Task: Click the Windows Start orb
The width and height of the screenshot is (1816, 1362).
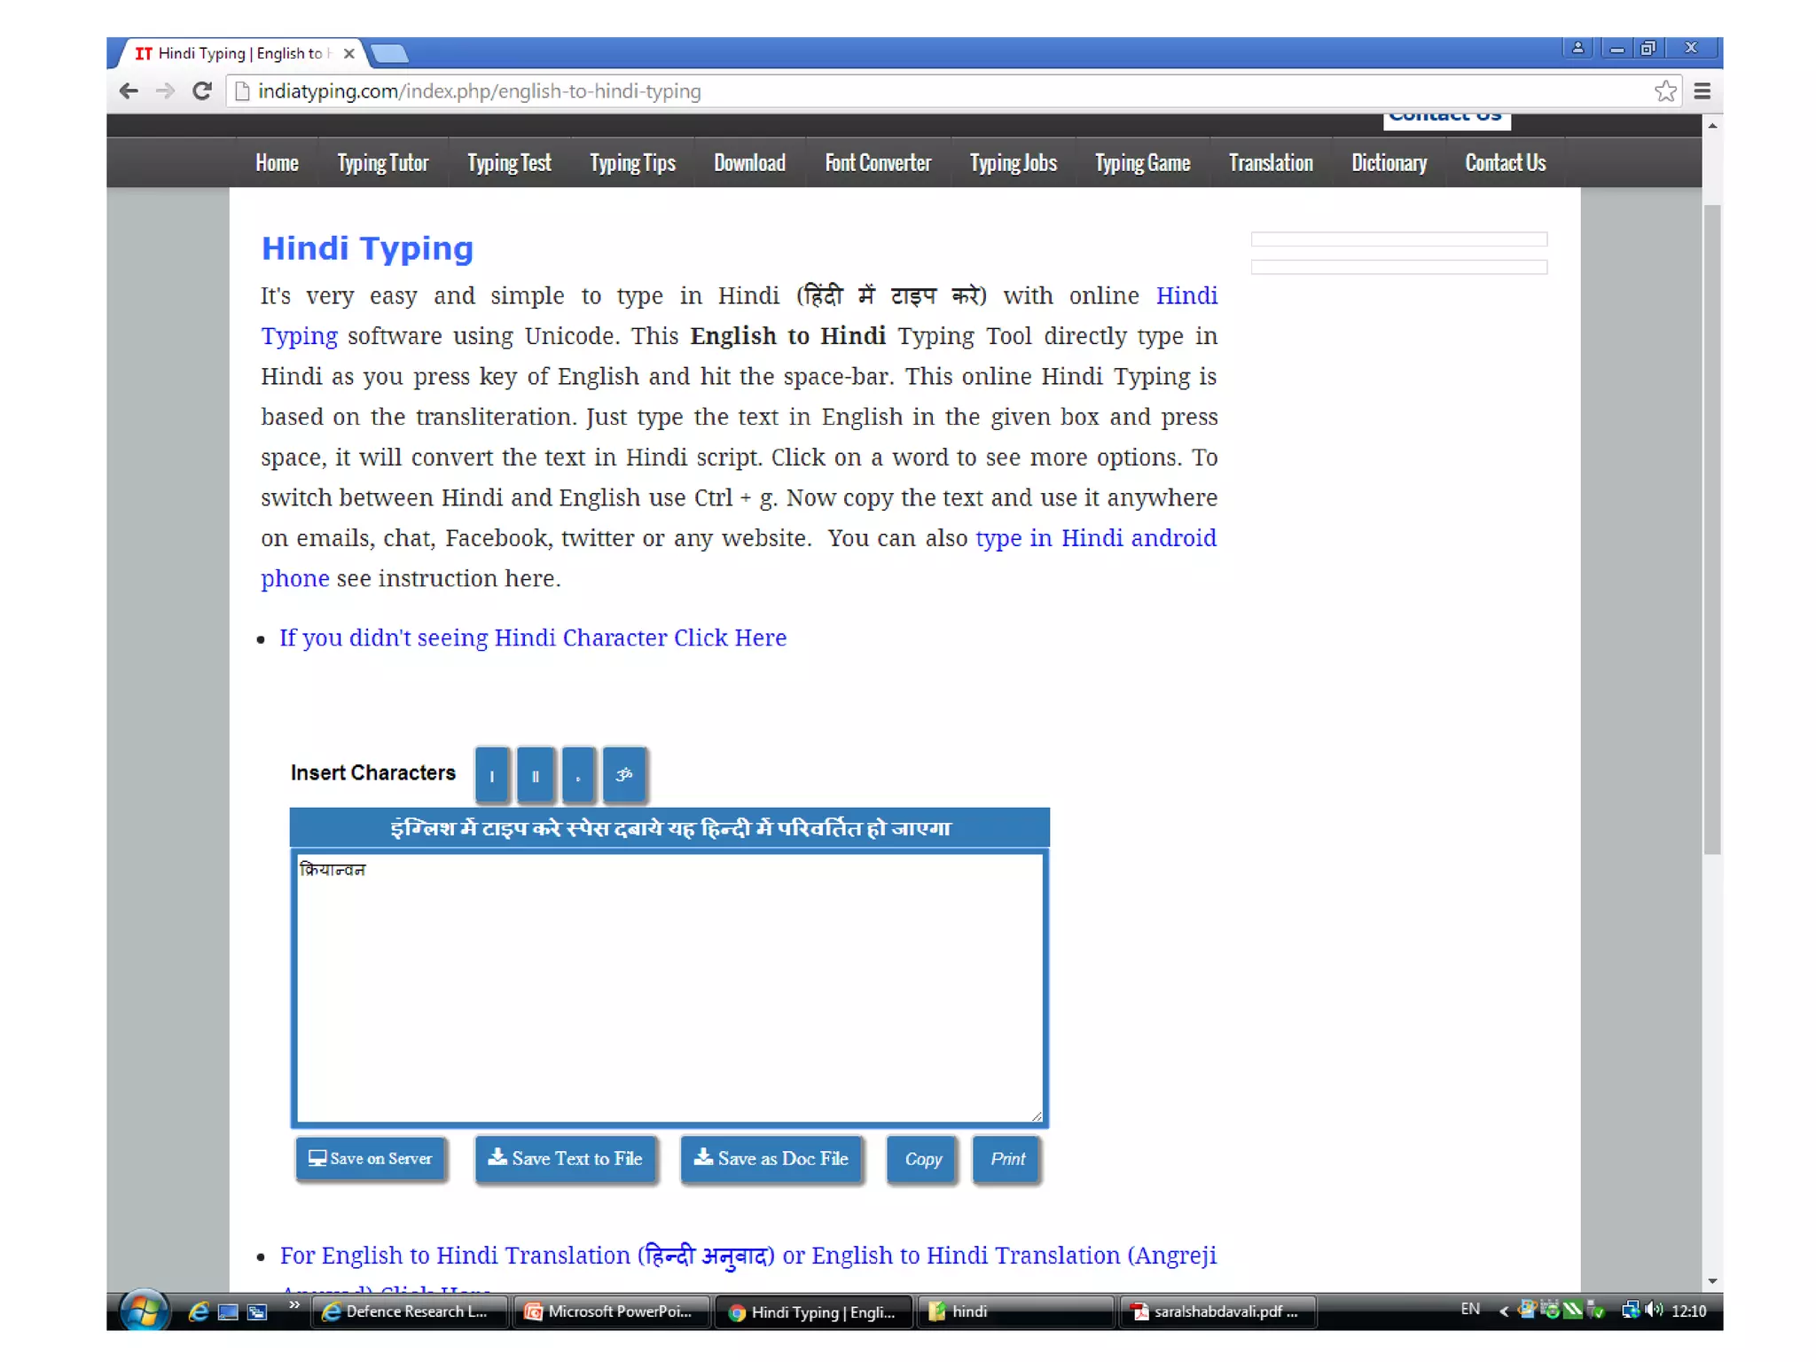Action: [x=143, y=1311]
